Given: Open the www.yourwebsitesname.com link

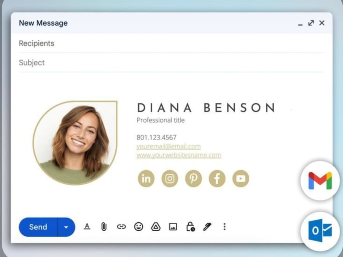Looking at the screenshot, I should [179, 155].
